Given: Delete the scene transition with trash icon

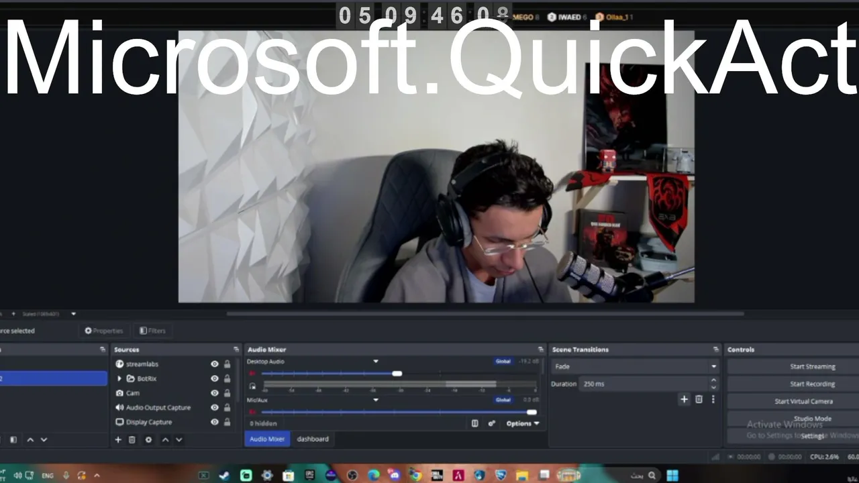Looking at the screenshot, I should 699,399.
